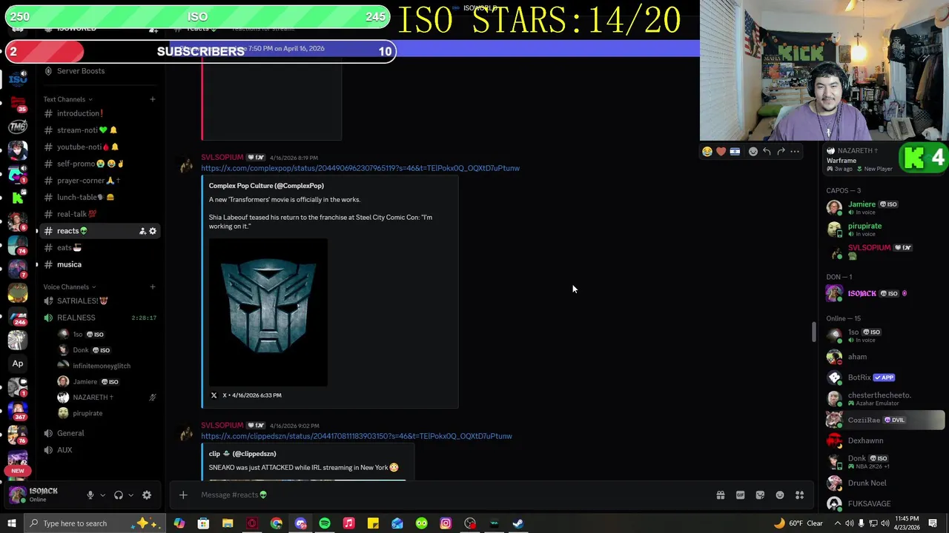The height and width of the screenshot is (533, 949).
Task: Open BotRix member in members list
Action: (x=882, y=378)
